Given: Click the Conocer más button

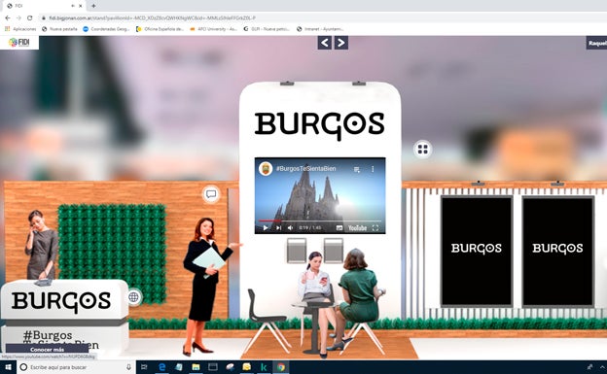Looking at the screenshot, I should (48, 350).
